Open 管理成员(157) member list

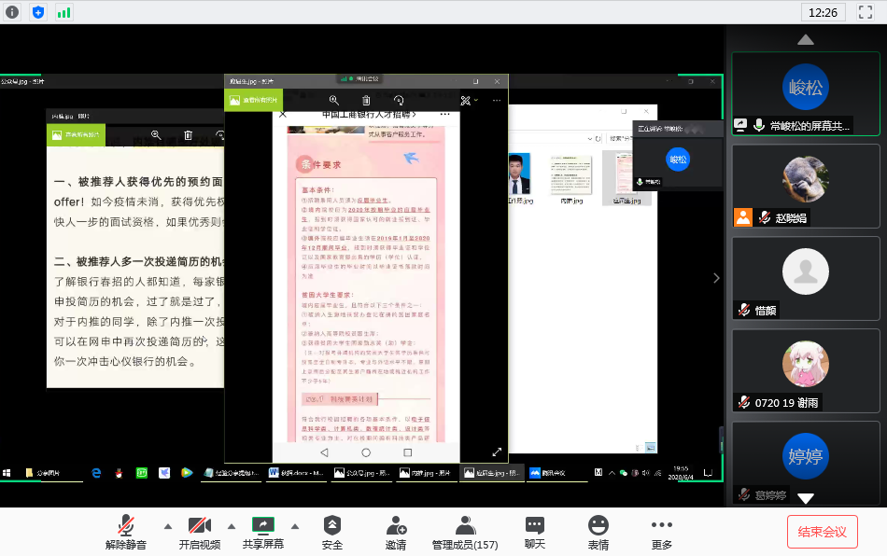[464, 531]
